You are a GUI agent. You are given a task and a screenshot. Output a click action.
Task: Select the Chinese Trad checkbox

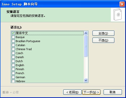pyautogui.click(x=13, y=49)
